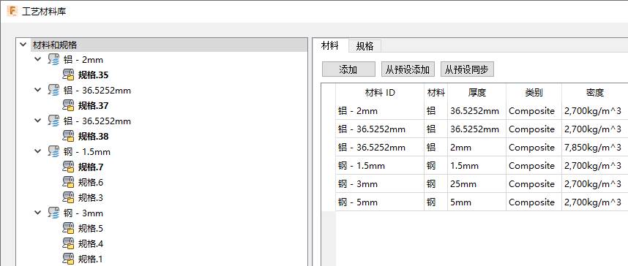Click the 1.5mm thickness cell in the table
The width and height of the screenshot is (628, 266).
point(477,166)
